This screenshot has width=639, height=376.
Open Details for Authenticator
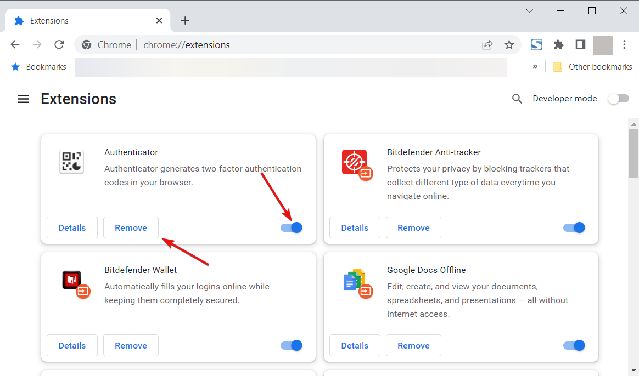tap(72, 227)
